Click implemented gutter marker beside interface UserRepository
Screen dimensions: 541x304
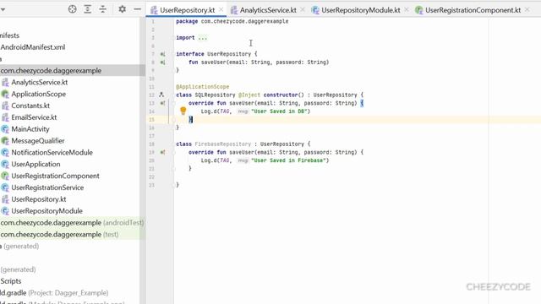point(162,54)
